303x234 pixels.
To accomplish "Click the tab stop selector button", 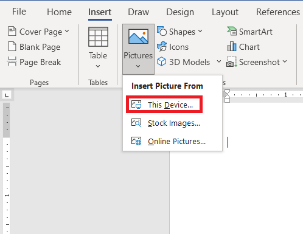I will click(7, 95).
